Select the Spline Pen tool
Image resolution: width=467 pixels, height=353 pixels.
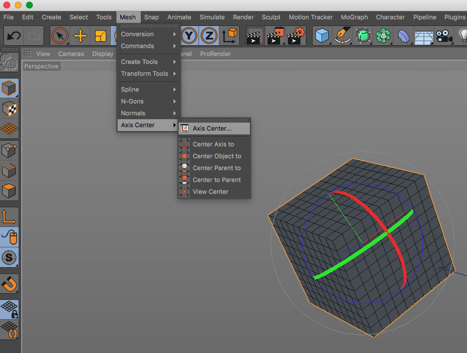click(342, 37)
